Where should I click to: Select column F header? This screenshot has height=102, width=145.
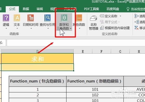101,51
